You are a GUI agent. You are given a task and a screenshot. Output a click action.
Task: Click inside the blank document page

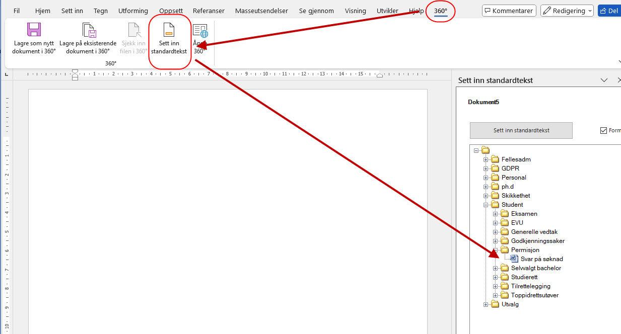point(228,211)
